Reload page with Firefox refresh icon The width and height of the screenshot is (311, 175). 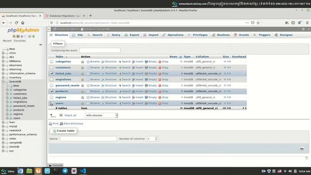17,23
